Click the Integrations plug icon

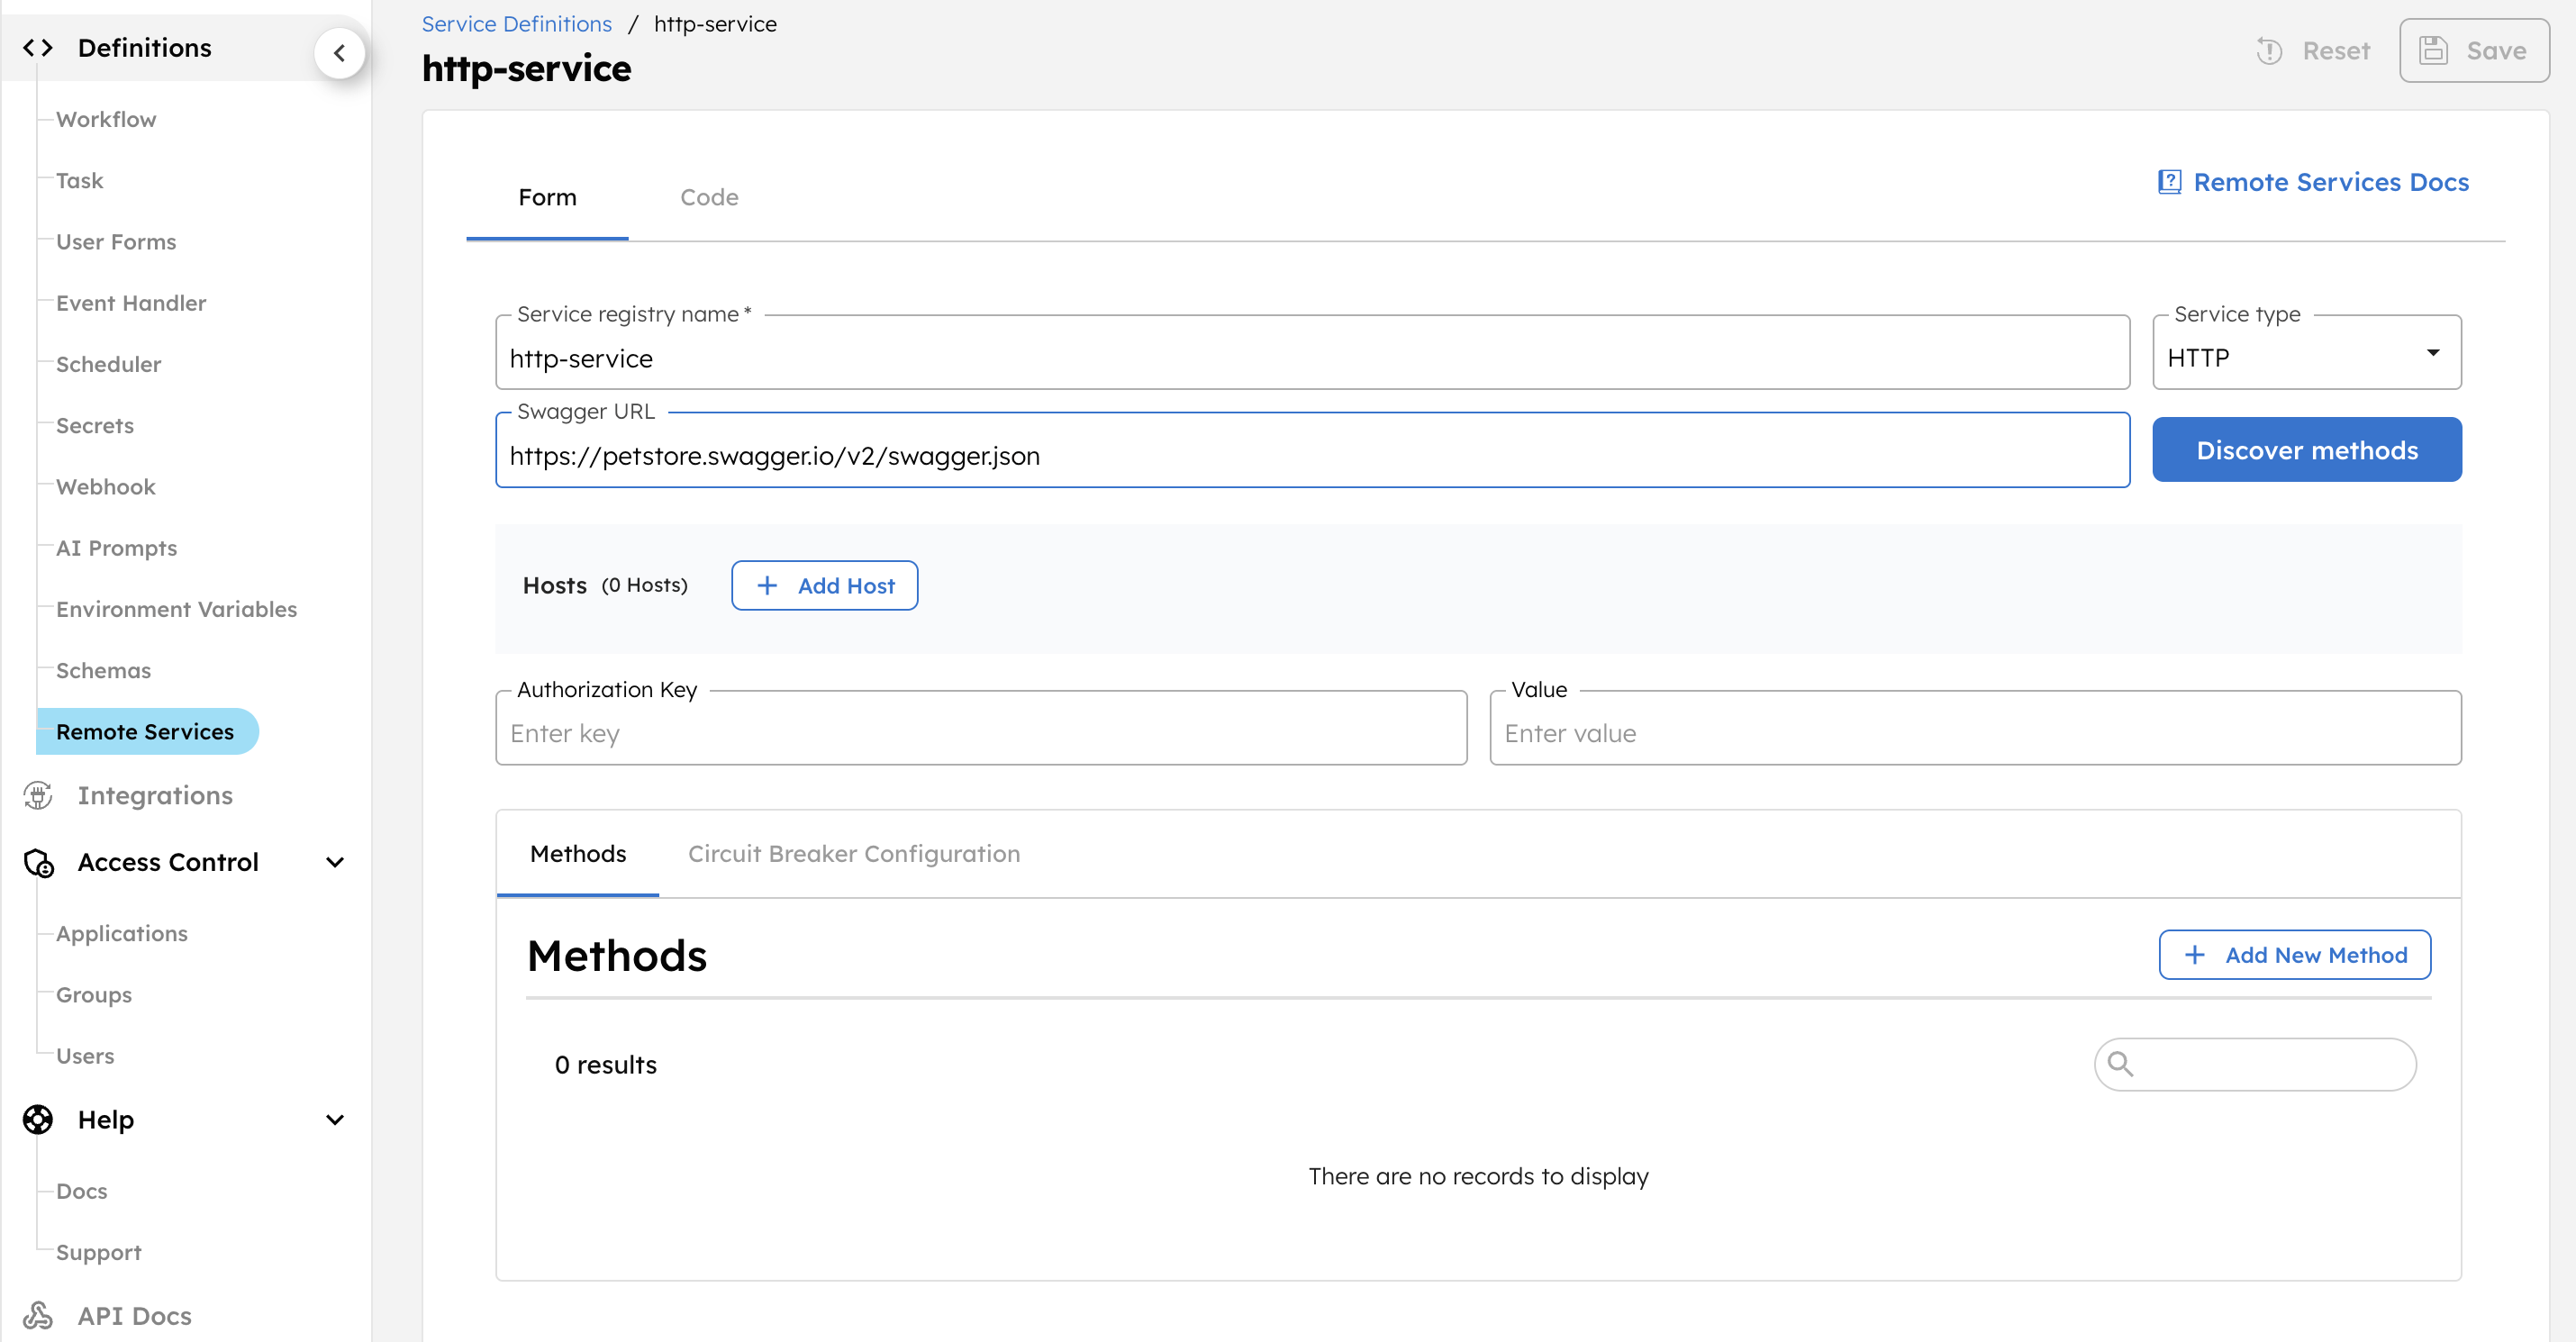pyautogui.click(x=38, y=795)
